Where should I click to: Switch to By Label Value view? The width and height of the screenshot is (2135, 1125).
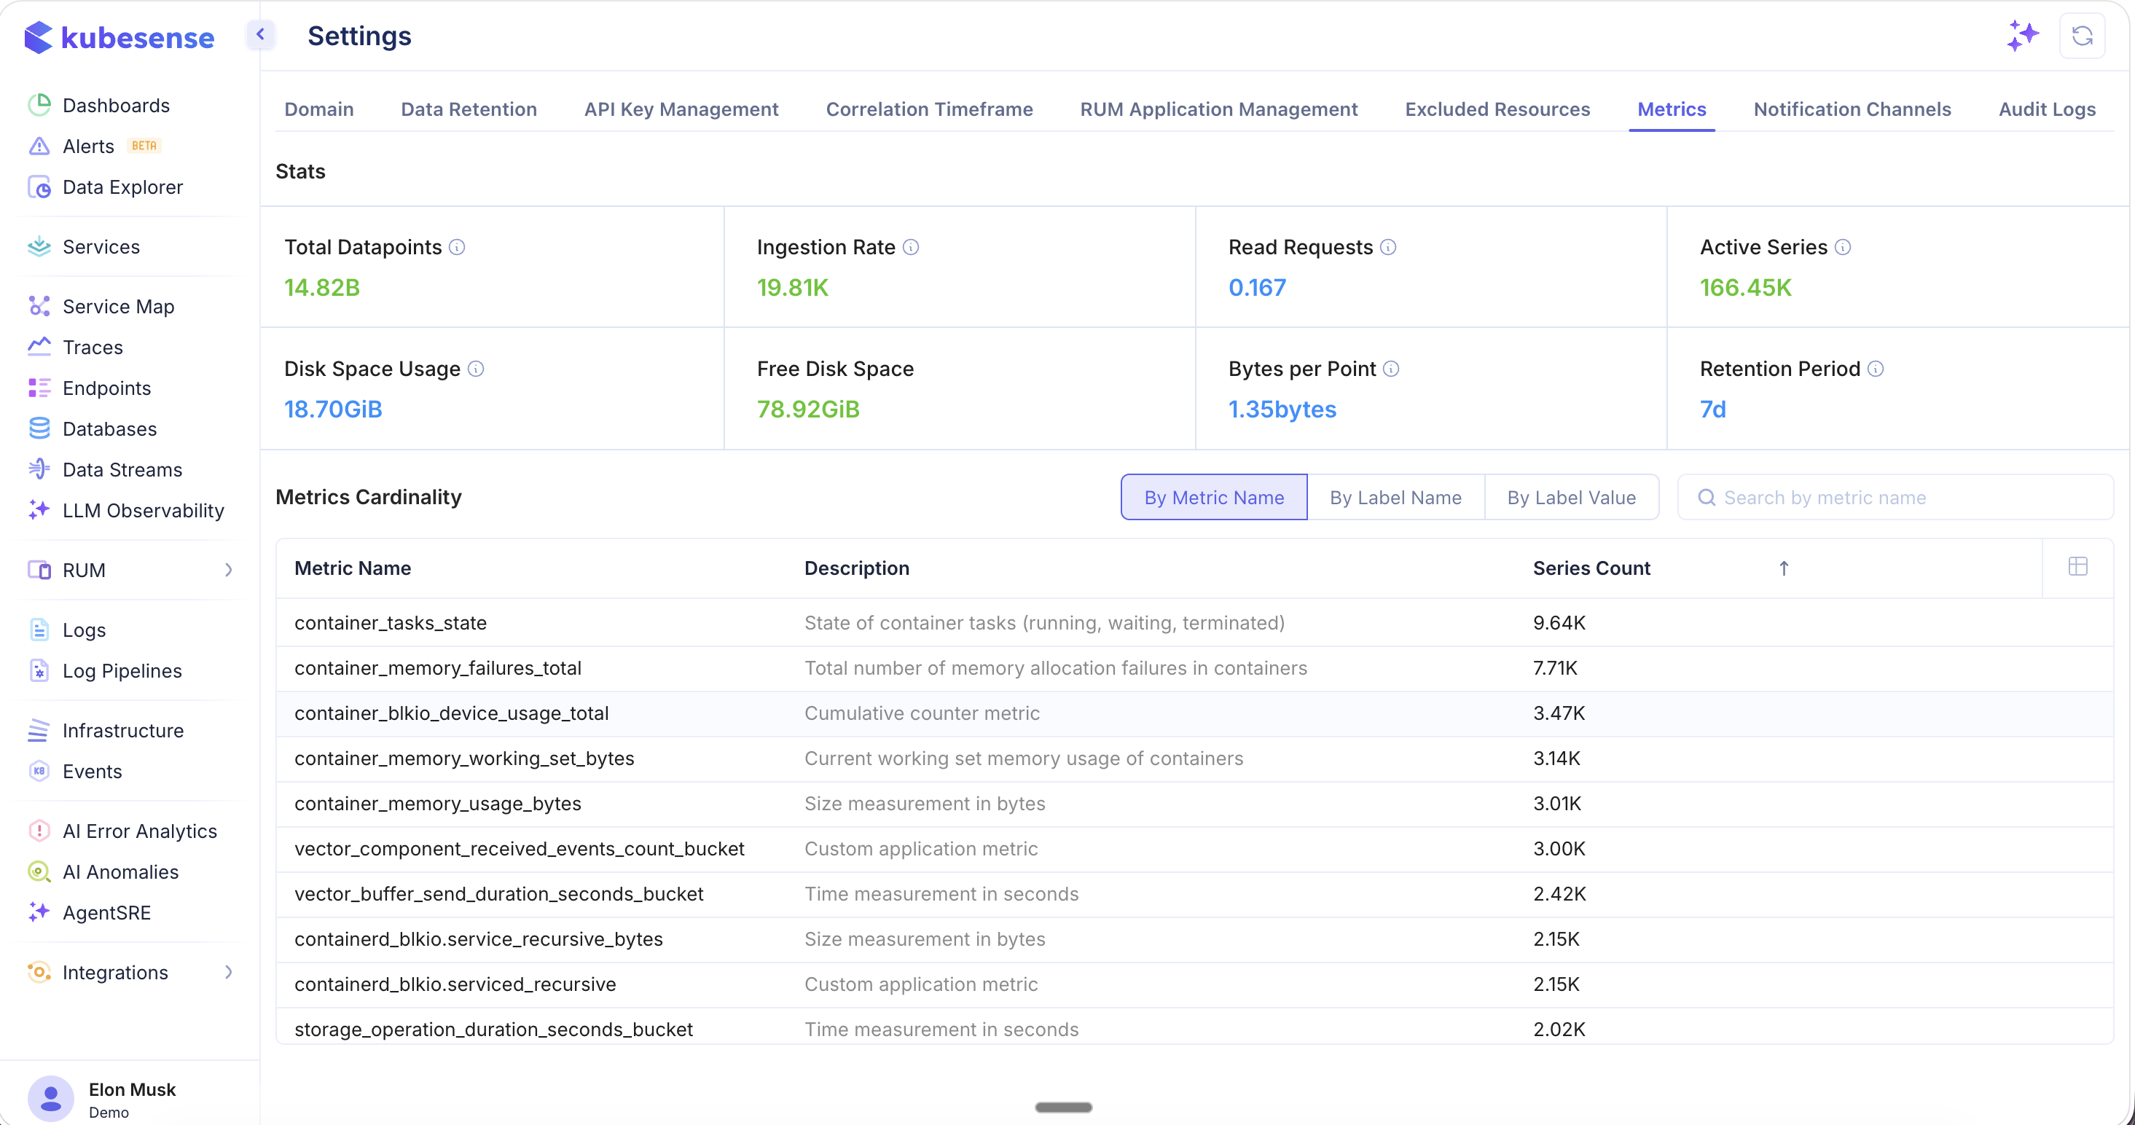click(1572, 497)
